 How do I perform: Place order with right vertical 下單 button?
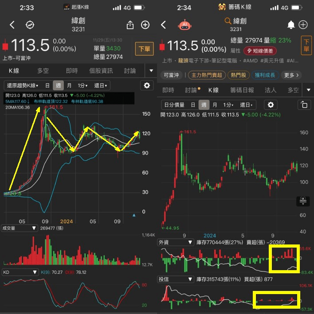[306, 45]
